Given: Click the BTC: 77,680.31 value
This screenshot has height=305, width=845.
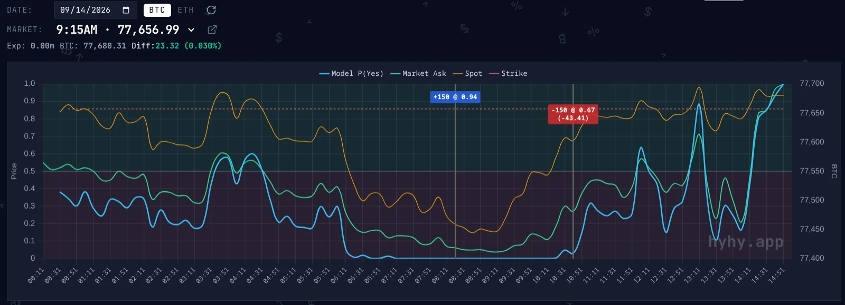Looking at the screenshot, I should point(93,46).
